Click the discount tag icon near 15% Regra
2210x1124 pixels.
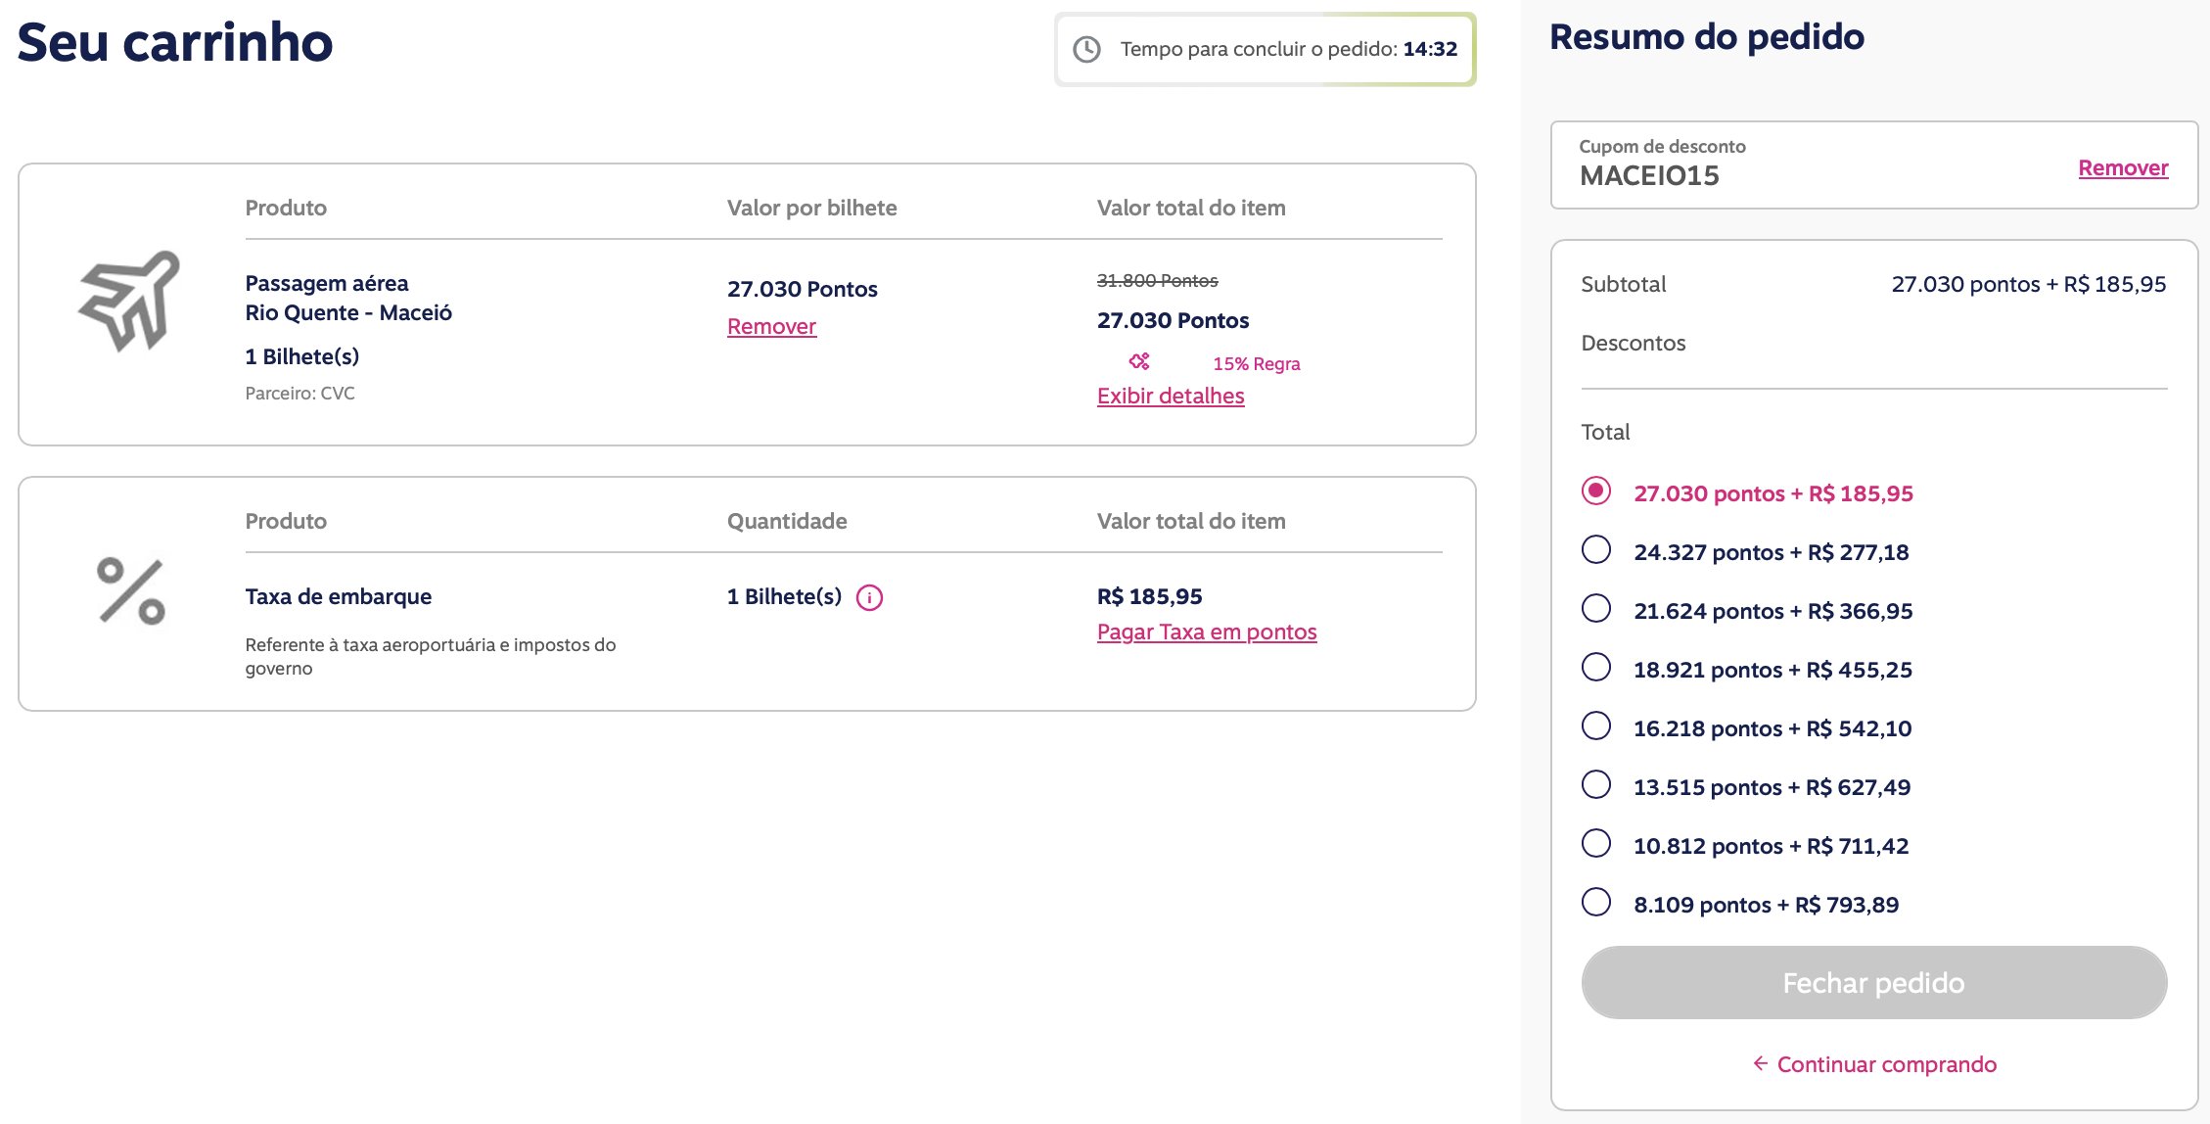(1139, 361)
